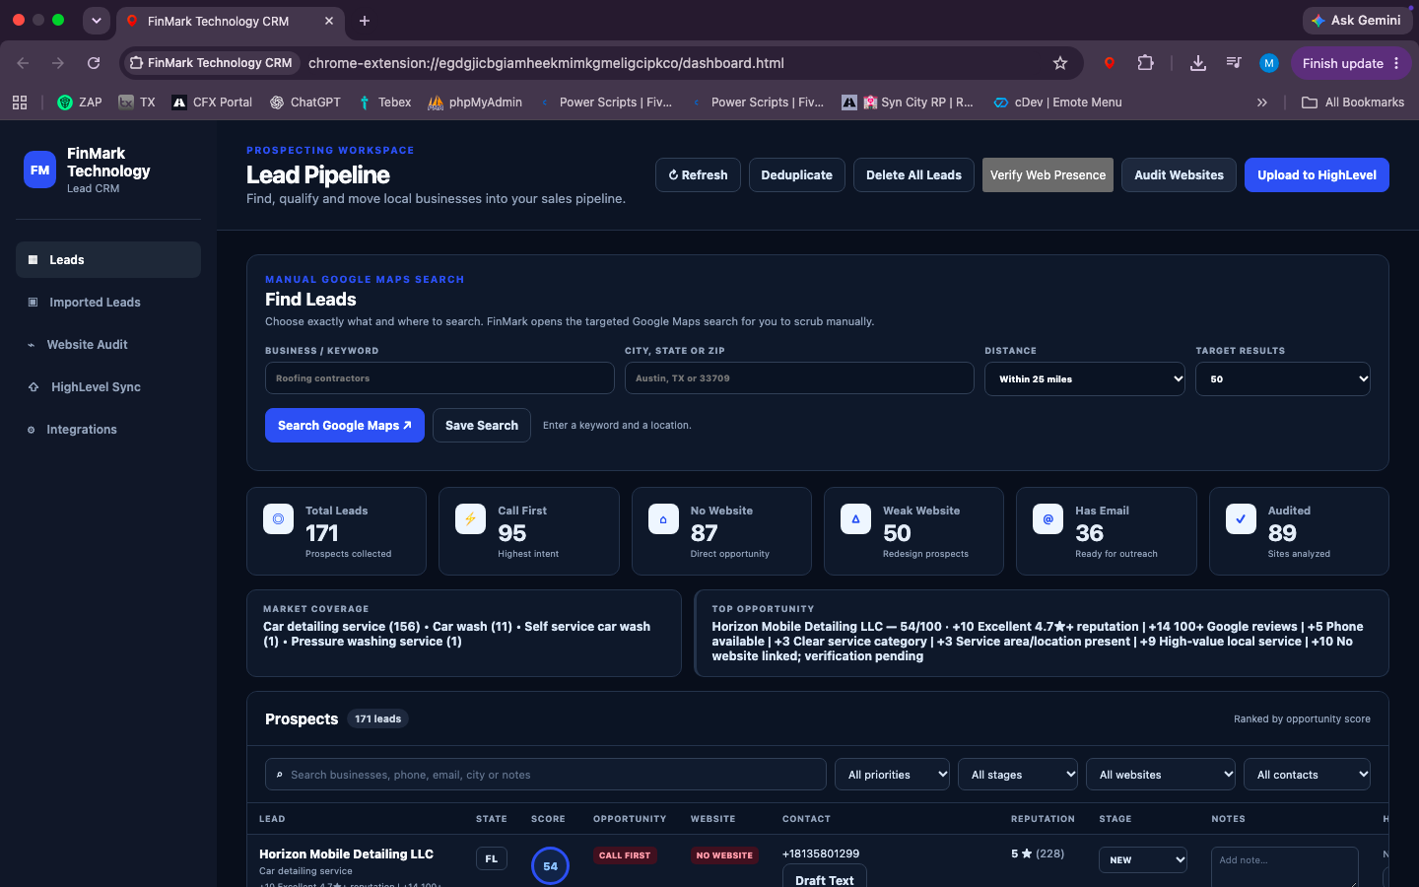
Task: Click Search Google Maps button
Action: (345, 426)
